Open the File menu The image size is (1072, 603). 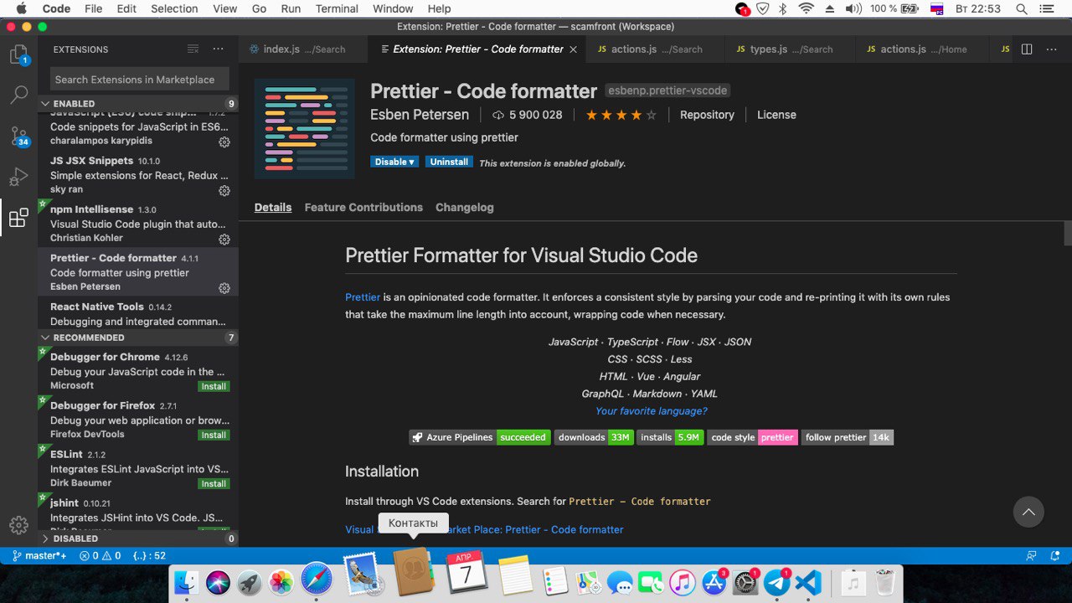point(93,8)
